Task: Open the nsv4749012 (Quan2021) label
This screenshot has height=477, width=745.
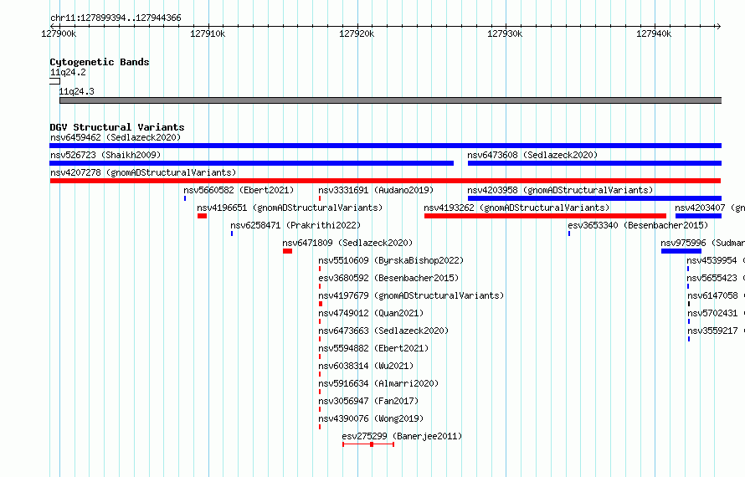Action: 371,313
